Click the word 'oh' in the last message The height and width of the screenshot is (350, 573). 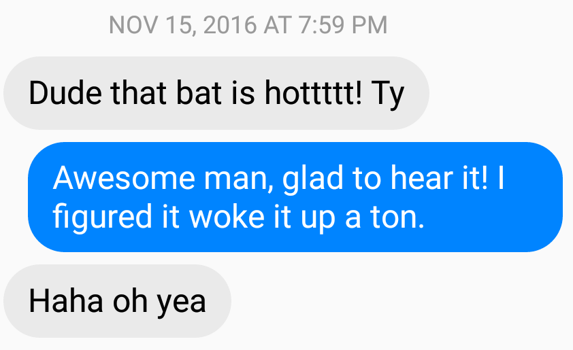tap(130, 301)
